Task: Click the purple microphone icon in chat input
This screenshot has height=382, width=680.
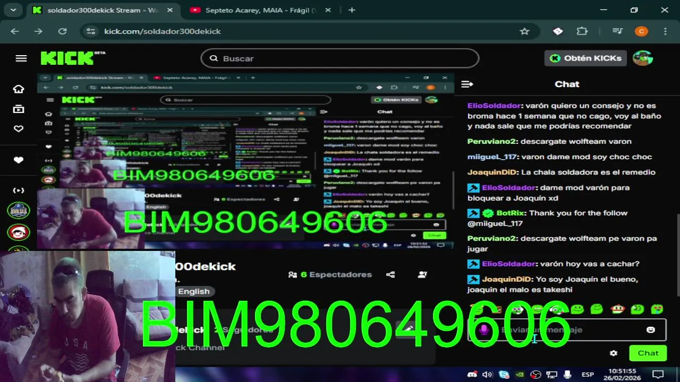Action: click(x=483, y=330)
